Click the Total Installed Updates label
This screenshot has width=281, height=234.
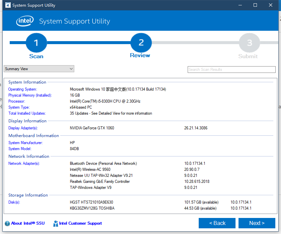(x=27, y=113)
